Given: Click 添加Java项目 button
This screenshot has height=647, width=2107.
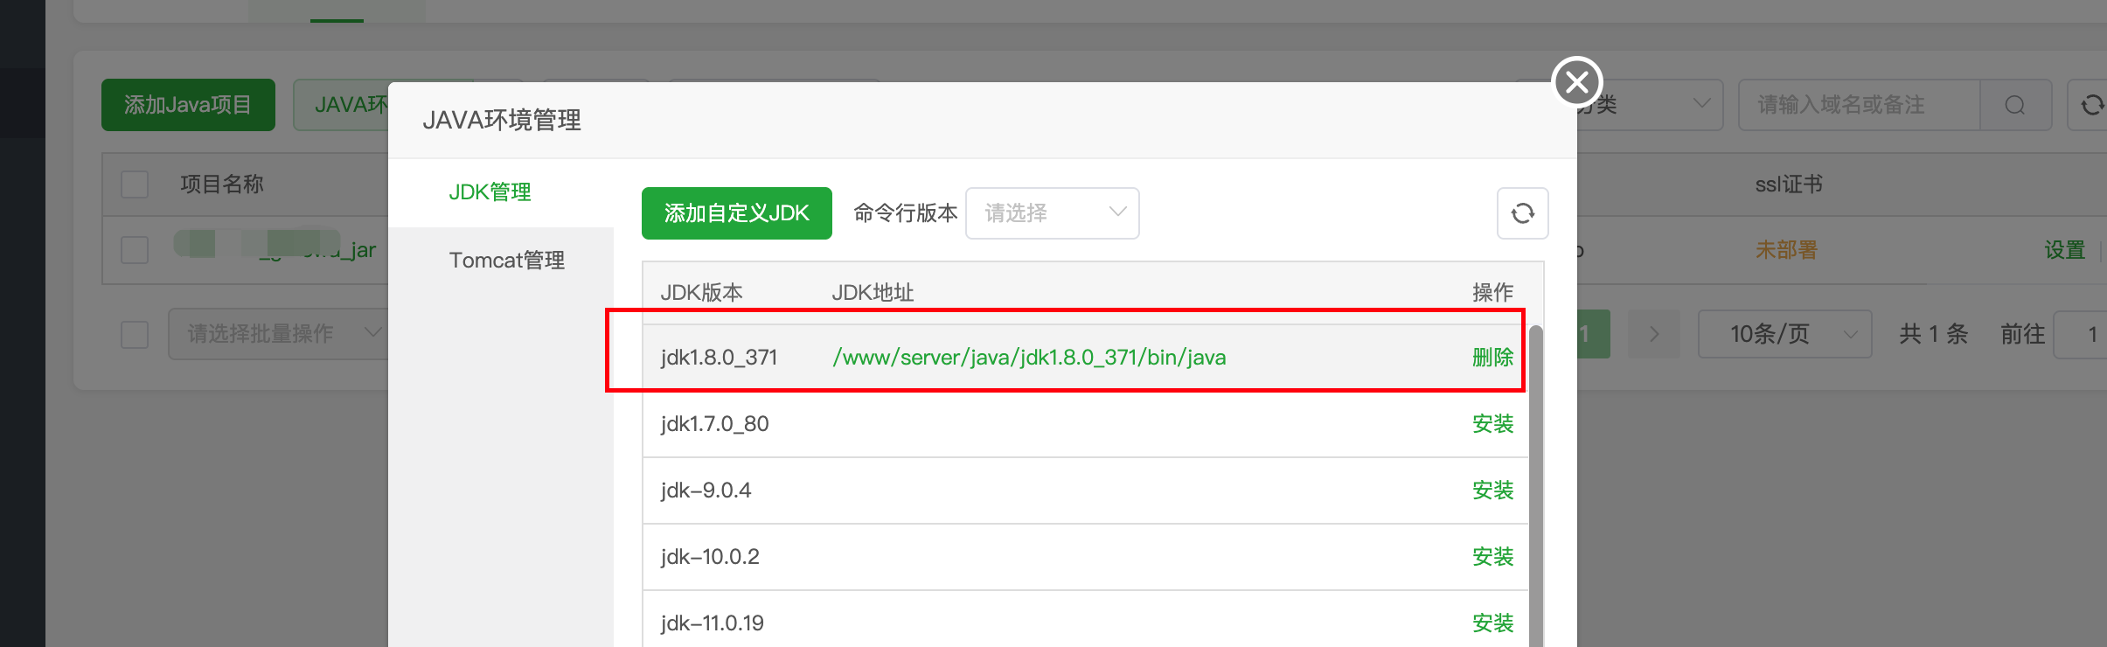Looking at the screenshot, I should point(188,105).
